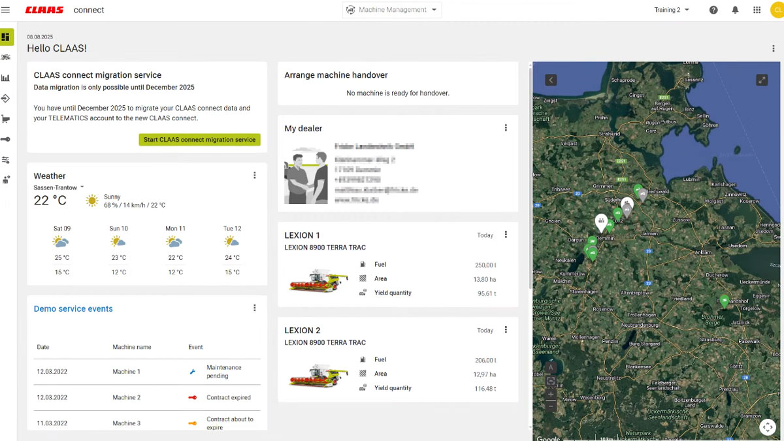The width and height of the screenshot is (784, 441).
Task: Open the hamburger main menu
Action: point(6,10)
